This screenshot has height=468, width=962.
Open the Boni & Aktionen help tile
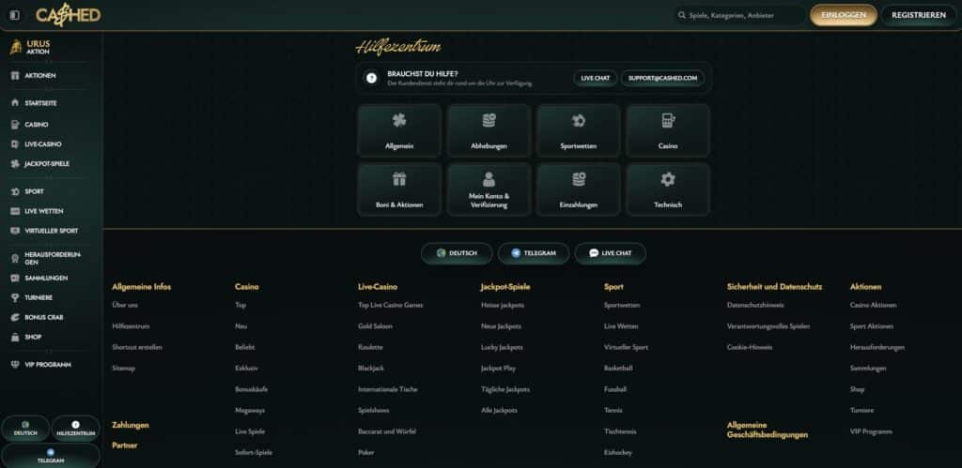(x=398, y=189)
